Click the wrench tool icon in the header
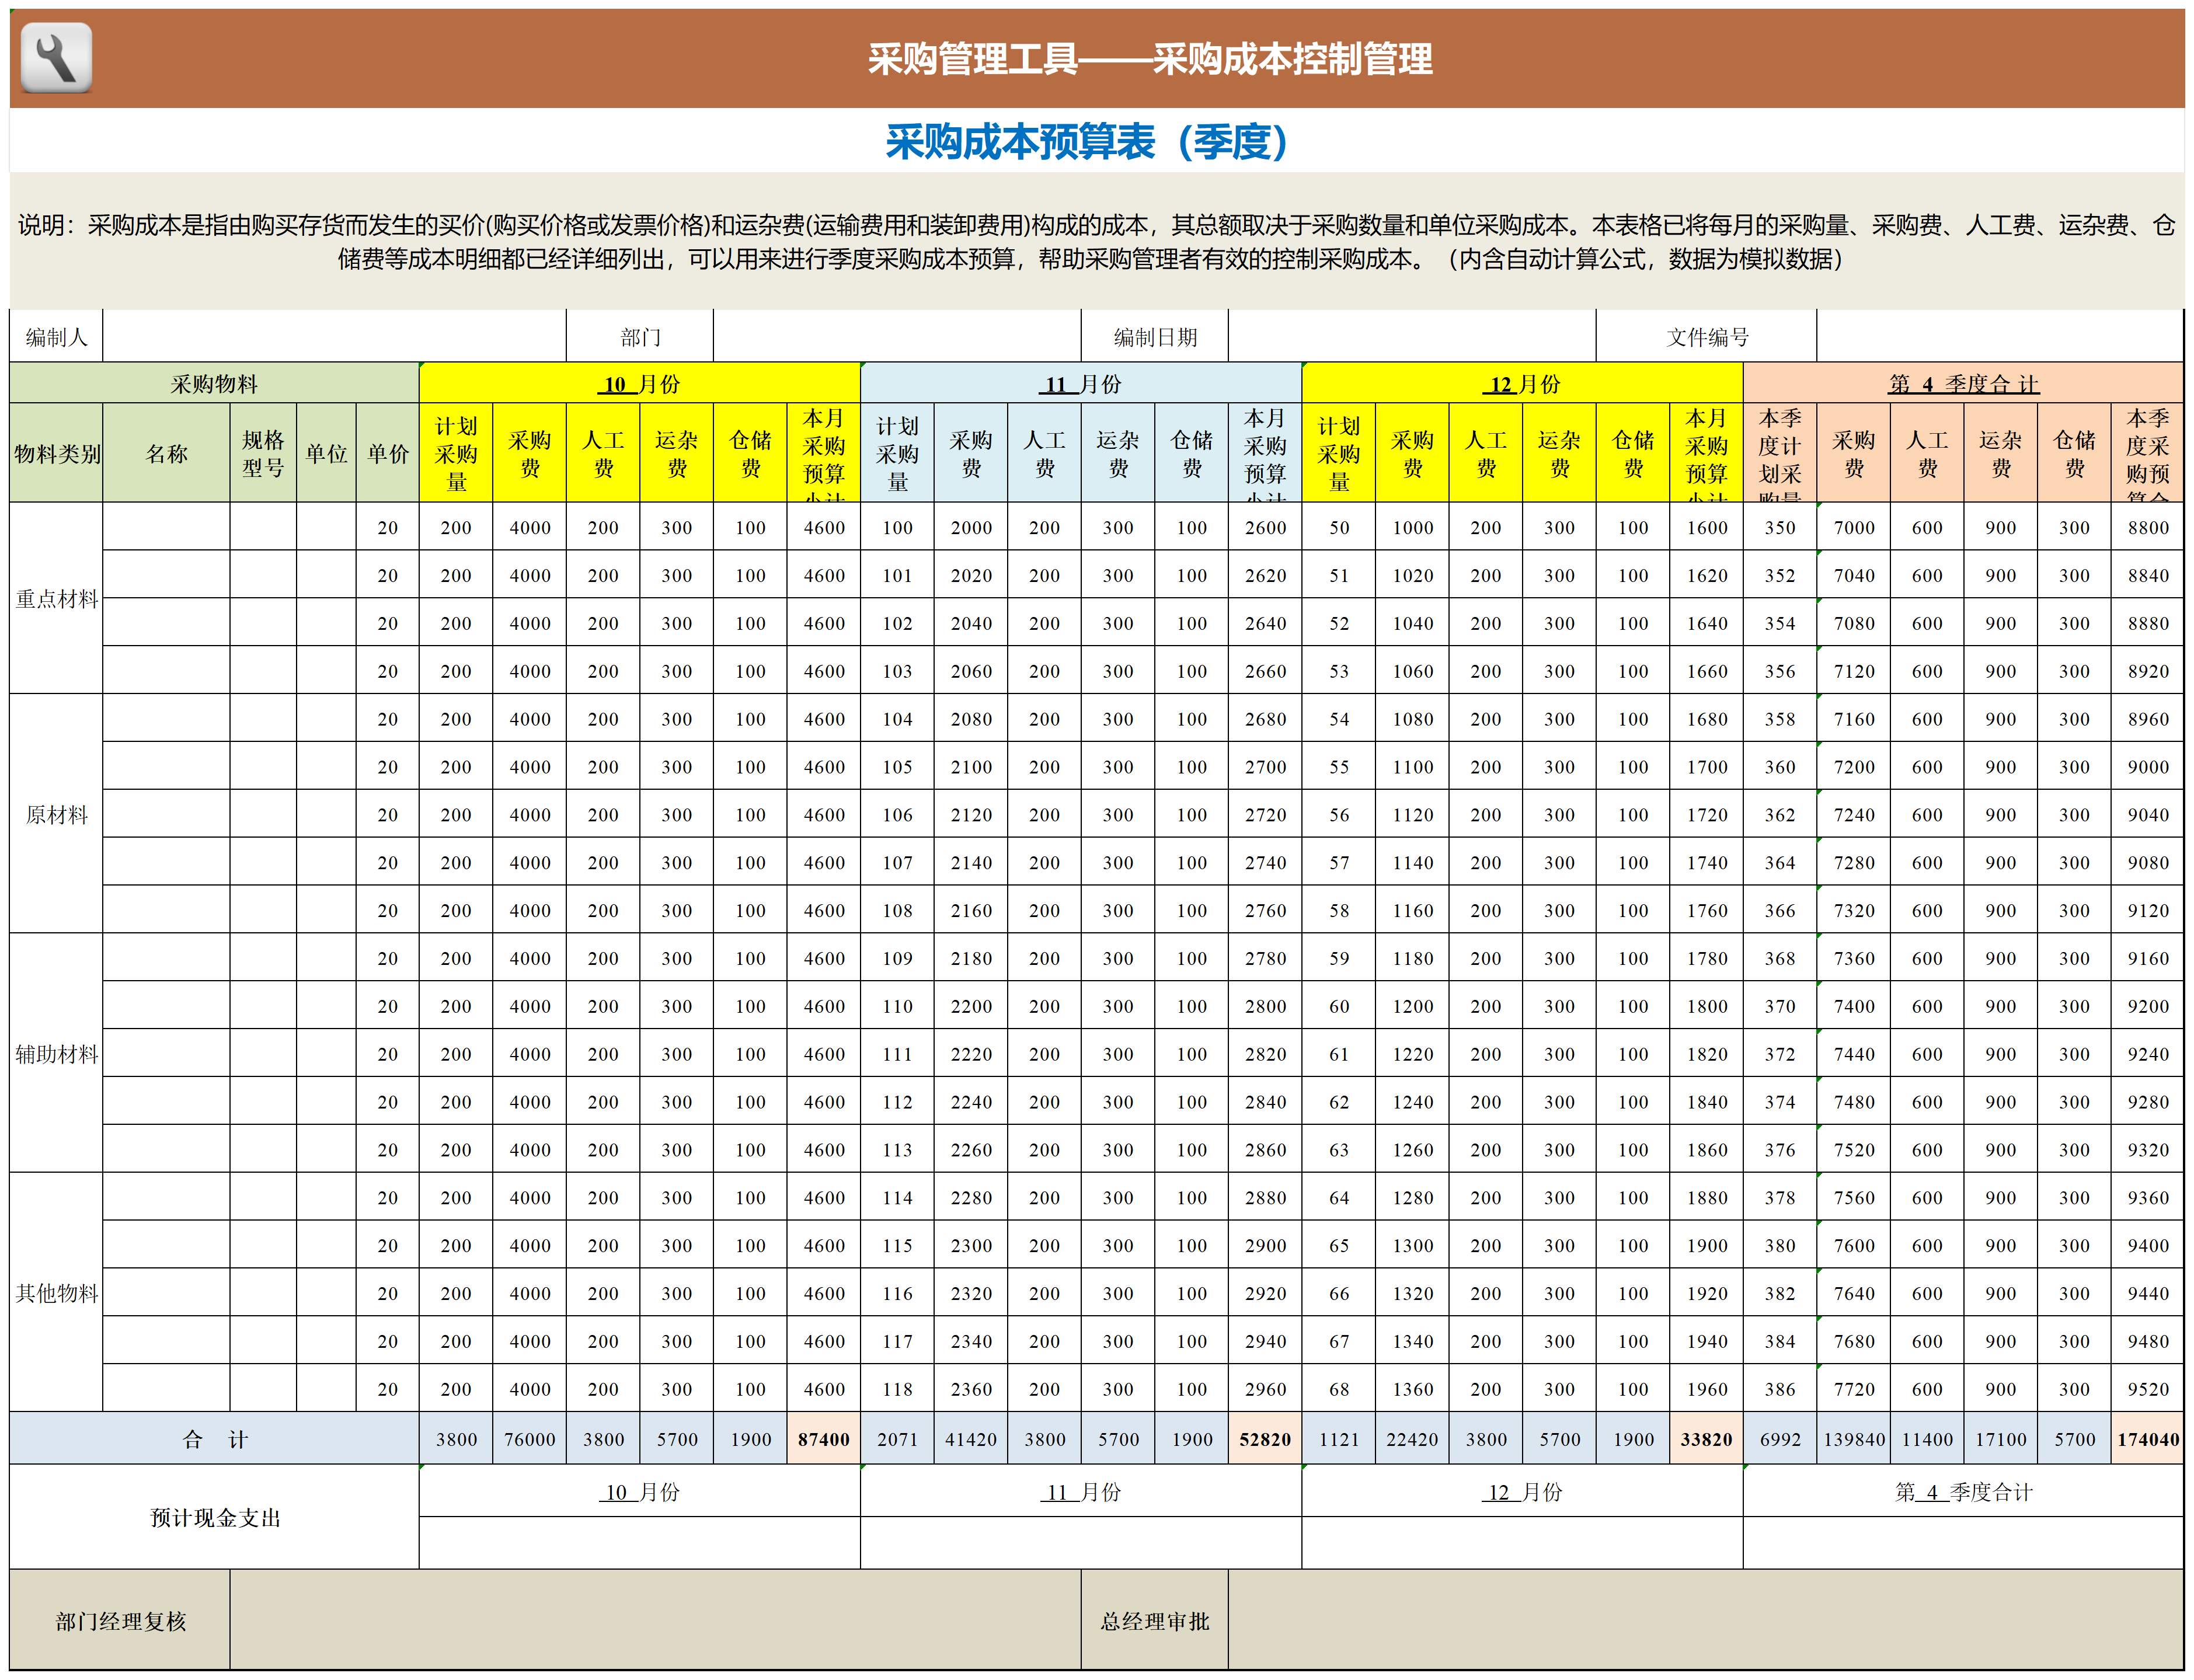 coord(56,58)
